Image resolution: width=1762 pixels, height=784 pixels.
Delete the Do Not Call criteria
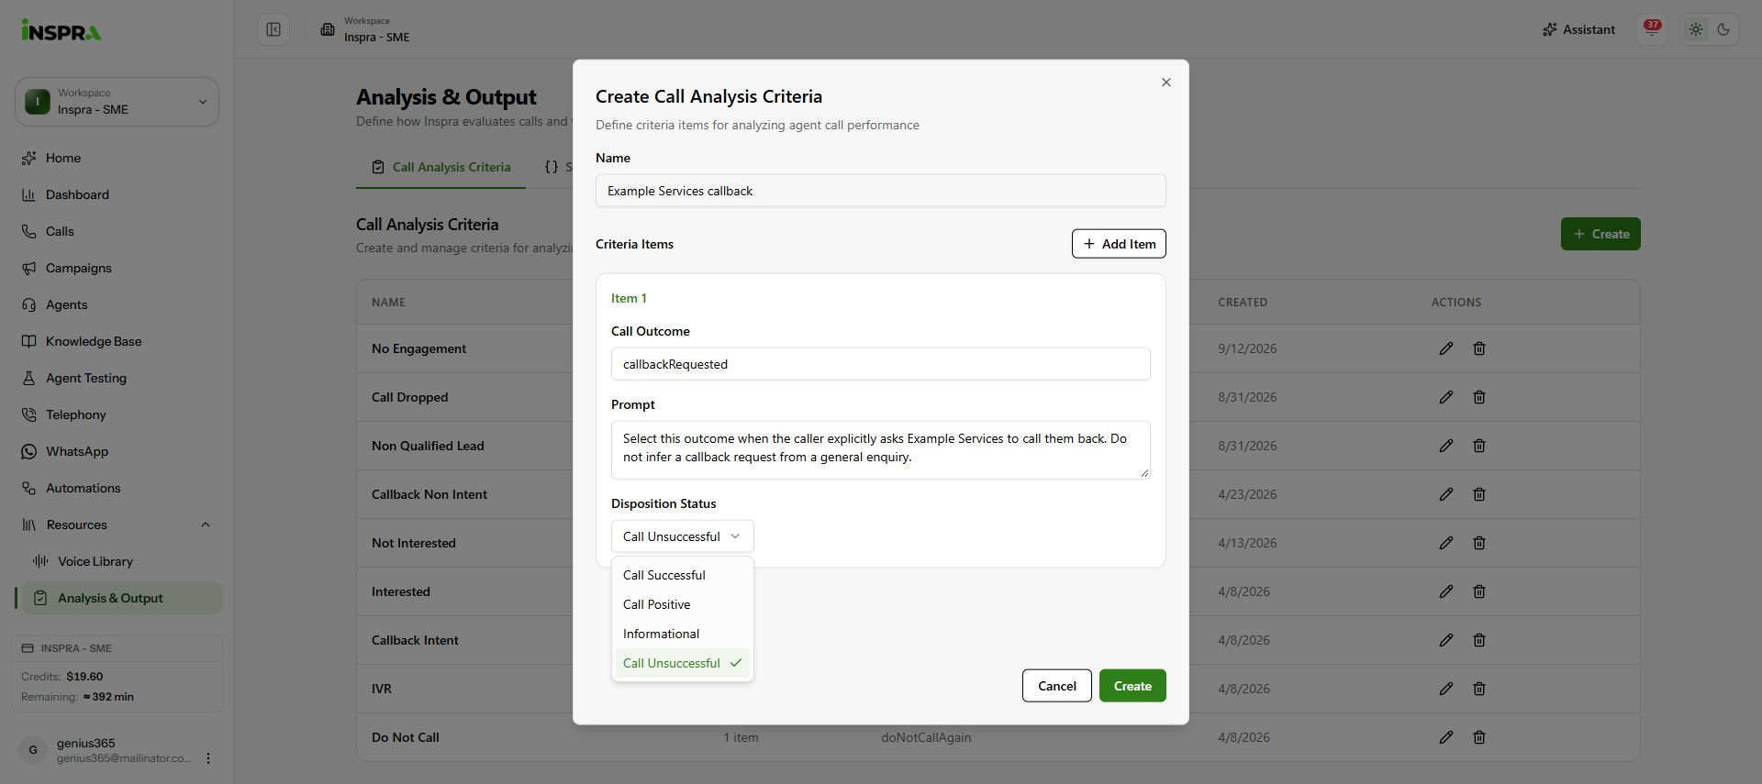pos(1479,737)
